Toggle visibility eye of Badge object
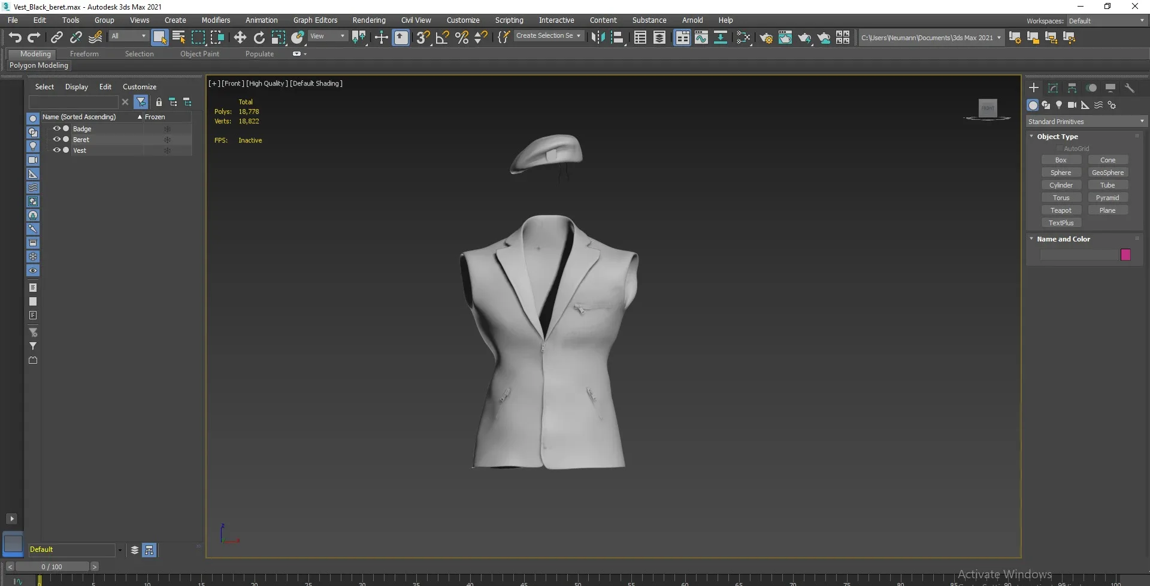The image size is (1150, 586). click(57, 129)
